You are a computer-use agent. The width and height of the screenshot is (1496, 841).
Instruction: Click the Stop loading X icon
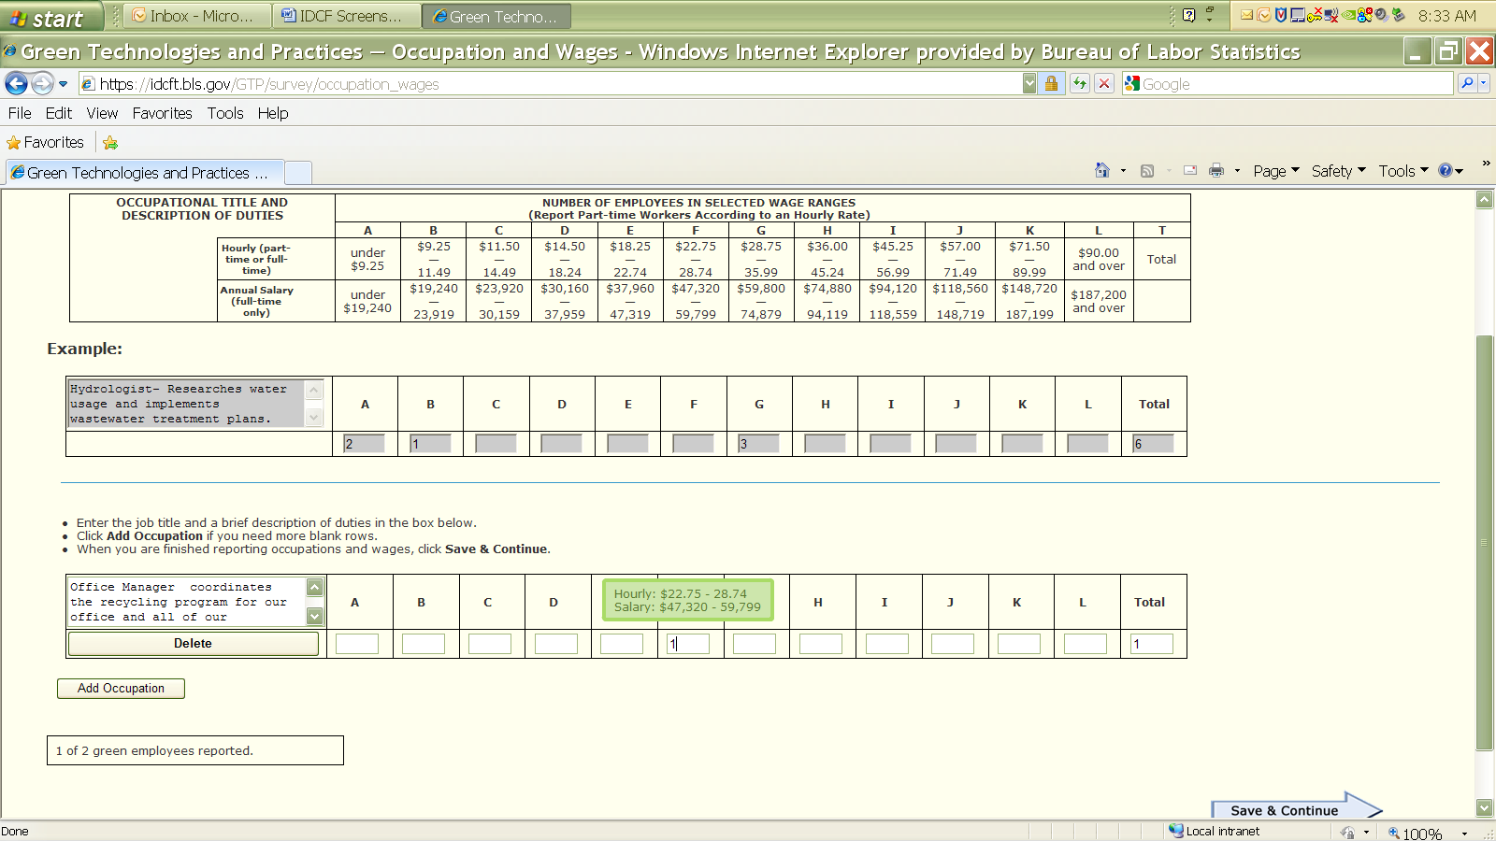coord(1104,84)
